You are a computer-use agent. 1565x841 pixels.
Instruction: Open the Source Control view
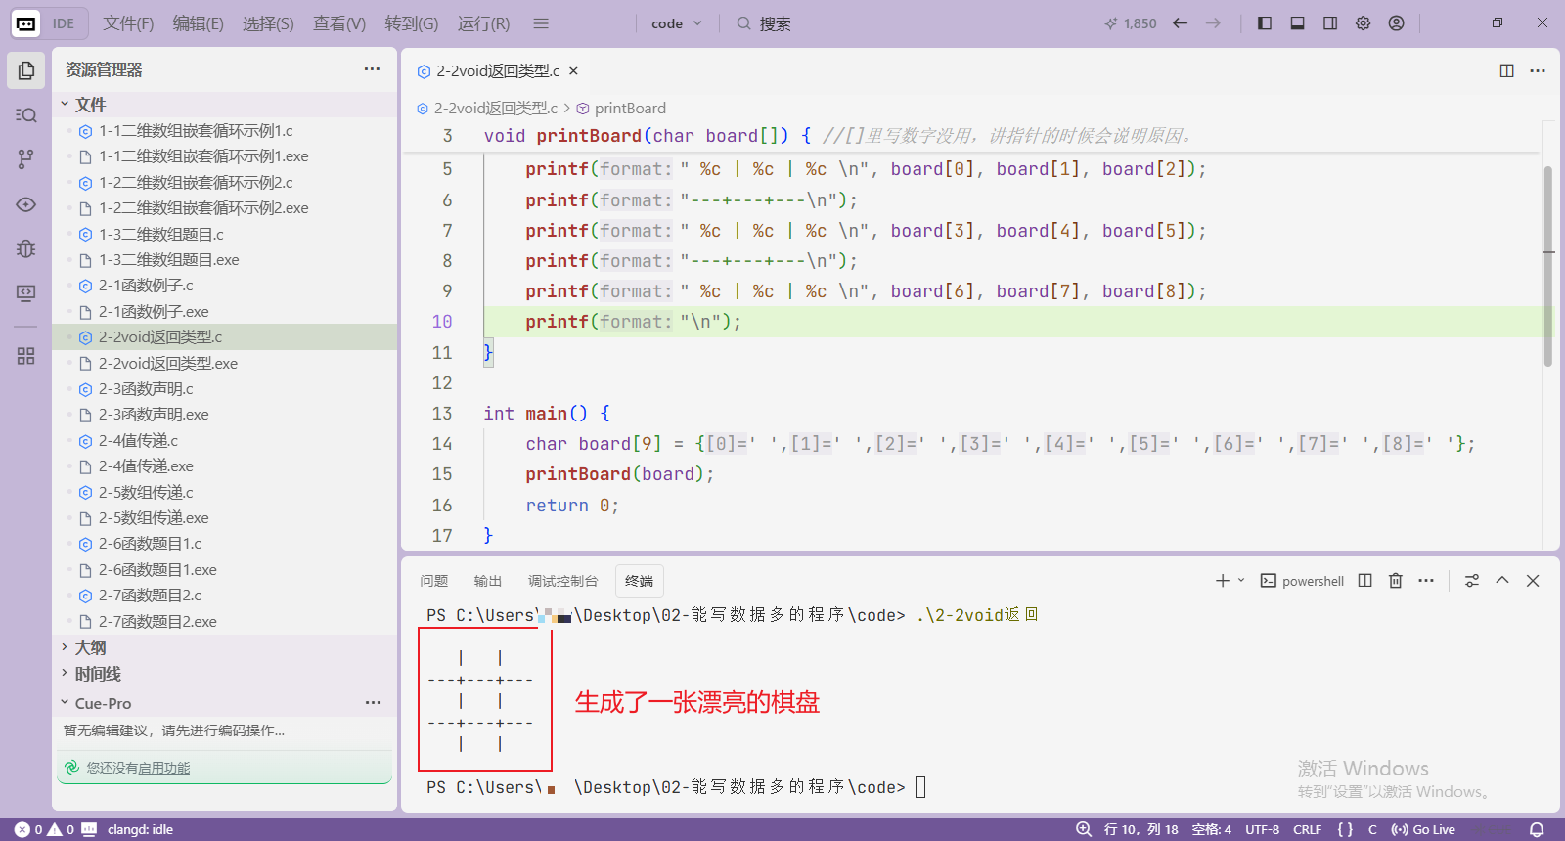[x=26, y=159]
